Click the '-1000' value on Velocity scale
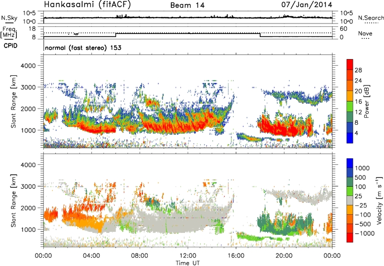Screen dimensions: 384x266 364,233
